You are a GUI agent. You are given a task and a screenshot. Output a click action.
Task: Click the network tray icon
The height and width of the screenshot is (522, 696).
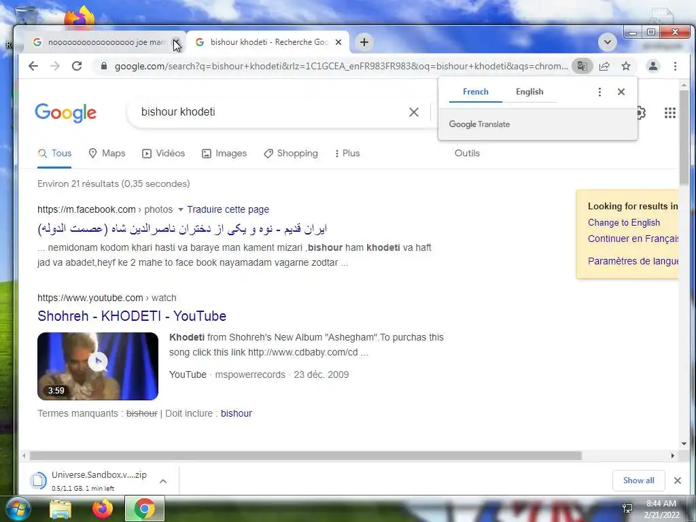pyautogui.click(x=627, y=508)
